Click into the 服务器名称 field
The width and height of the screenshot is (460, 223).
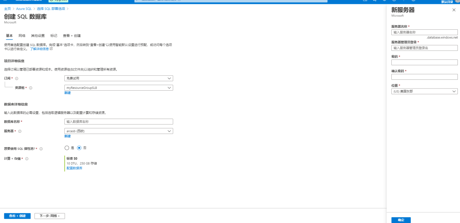[424, 32]
